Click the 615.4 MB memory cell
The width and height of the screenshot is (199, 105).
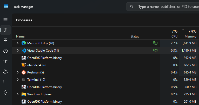[190, 72]
